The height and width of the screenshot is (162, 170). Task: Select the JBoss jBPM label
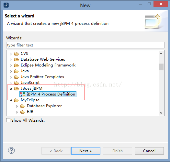click(31, 88)
